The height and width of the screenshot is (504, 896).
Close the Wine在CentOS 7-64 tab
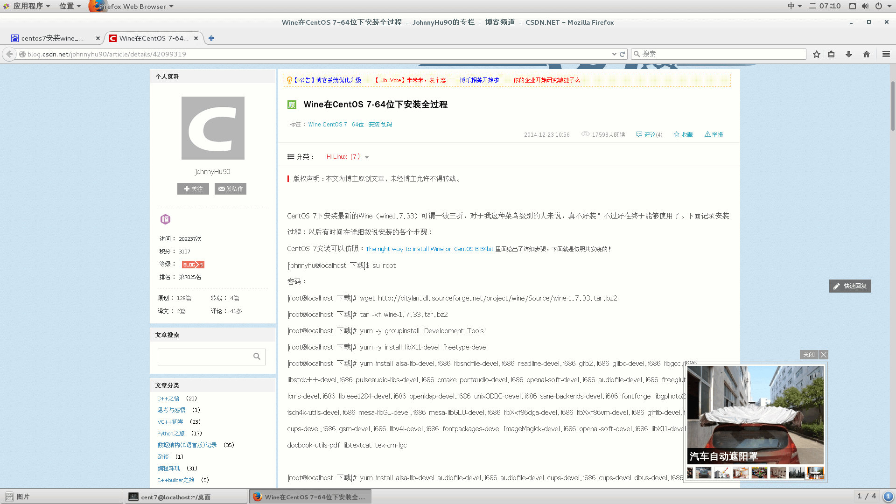tap(196, 38)
